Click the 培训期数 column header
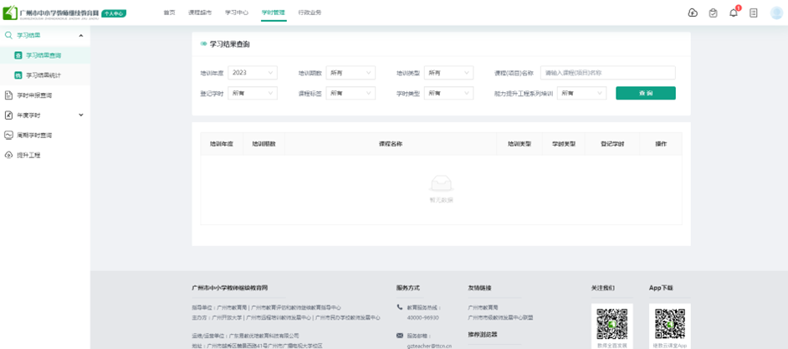The image size is (788, 349). 264,144
